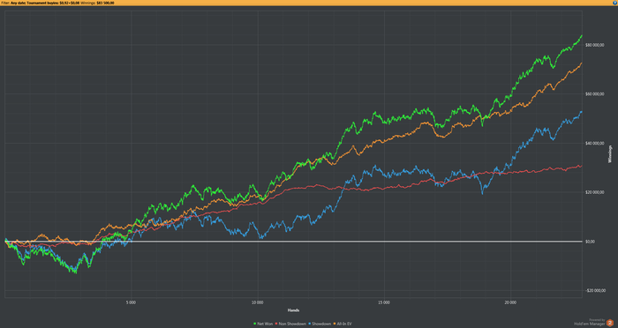
Task: Click the '$40 000,00' axis label
Action: (x=595, y=144)
